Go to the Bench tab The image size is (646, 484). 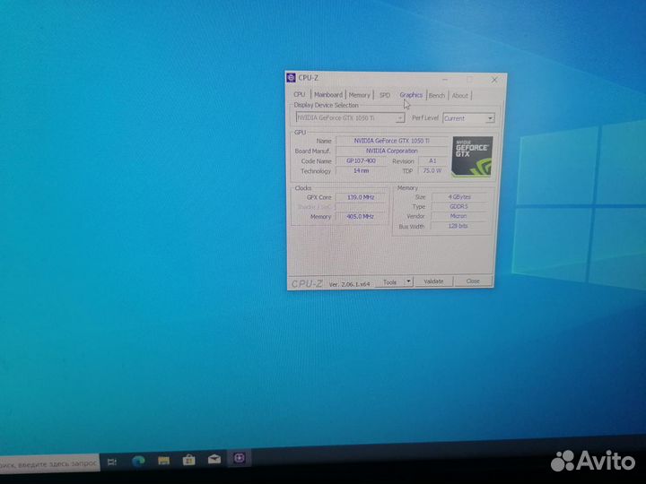pyautogui.click(x=437, y=95)
